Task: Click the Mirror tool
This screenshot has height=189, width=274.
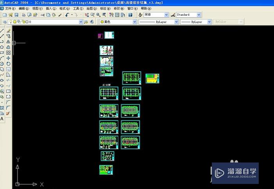Action: (8, 42)
